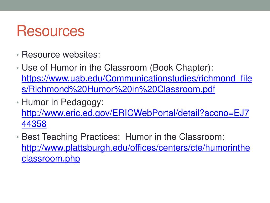The image size is (270, 203).
Task: Click the '(Book Chapter):' text
Action: point(181,68)
